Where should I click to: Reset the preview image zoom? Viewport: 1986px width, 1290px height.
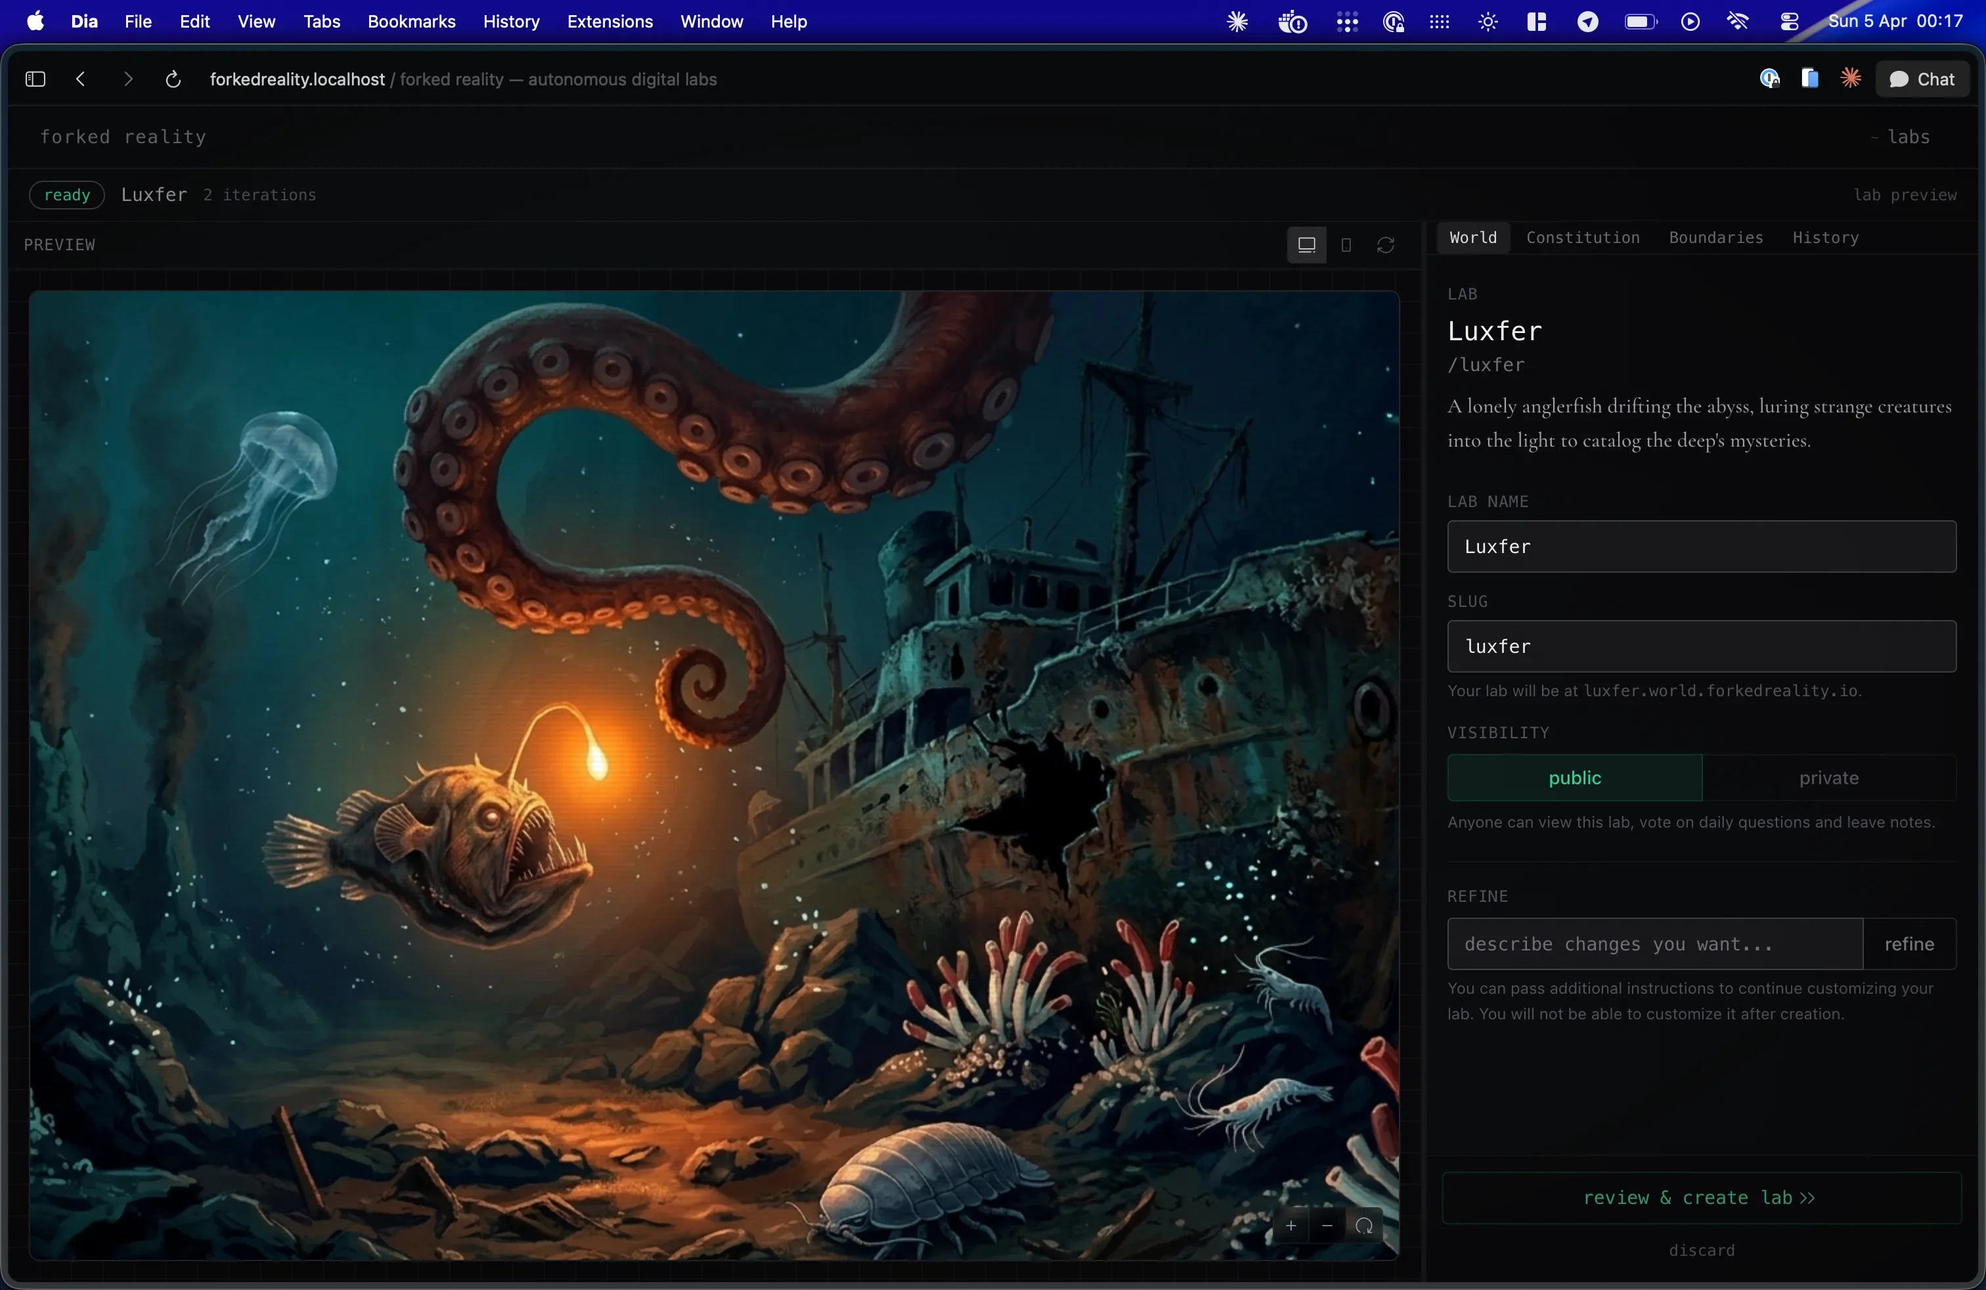click(1364, 1226)
